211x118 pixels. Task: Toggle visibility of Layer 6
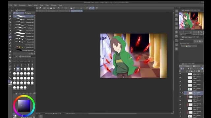180,85
